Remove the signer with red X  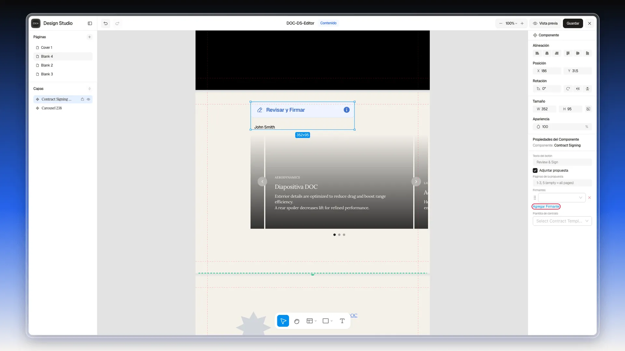click(x=590, y=198)
